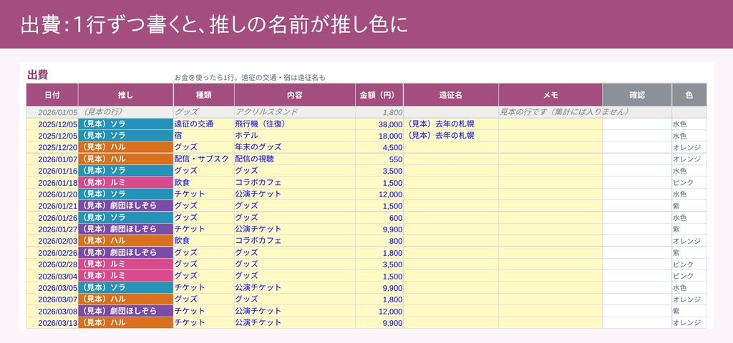
Task: Click the empty 遠征名 cell in the 2025/12/20 row
Action: (x=451, y=147)
